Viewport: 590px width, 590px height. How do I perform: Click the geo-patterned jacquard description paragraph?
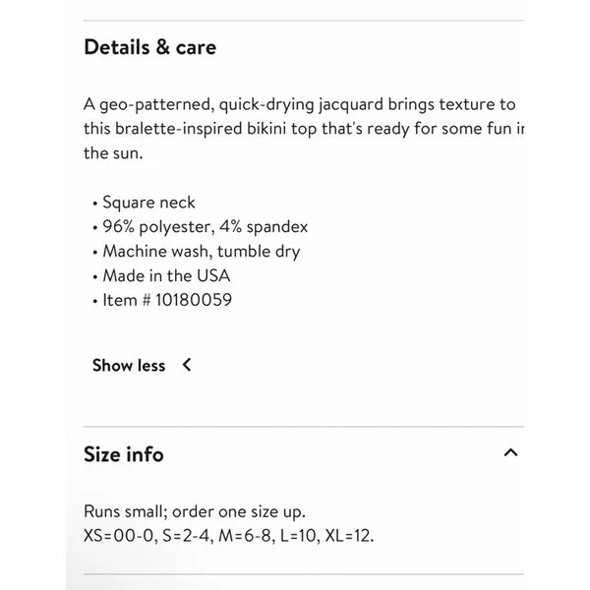304,129
